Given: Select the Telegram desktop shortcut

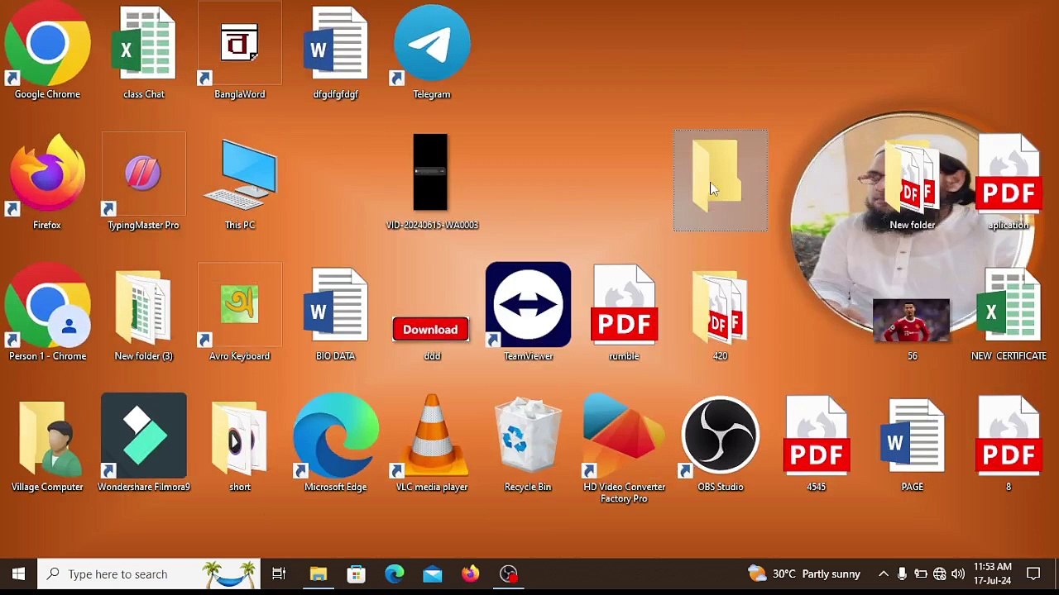Looking at the screenshot, I should coord(432,52).
